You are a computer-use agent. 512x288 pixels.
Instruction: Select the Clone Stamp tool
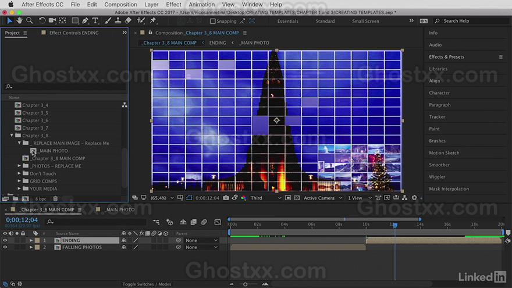[118, 20]
